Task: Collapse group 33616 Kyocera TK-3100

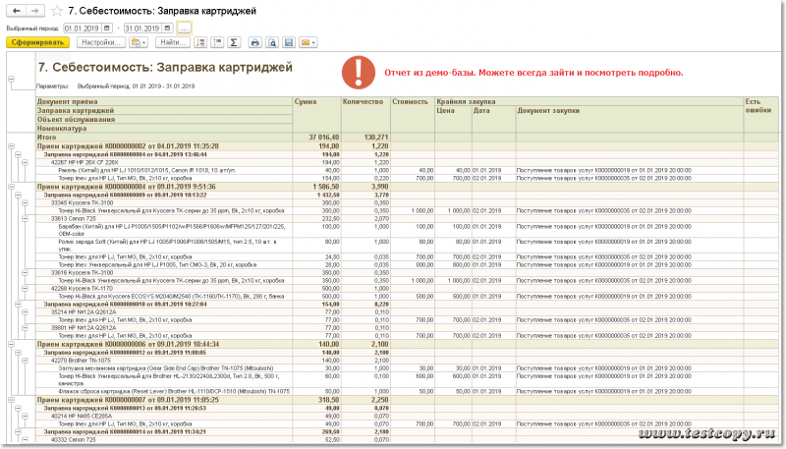Action: pos(25,272)
